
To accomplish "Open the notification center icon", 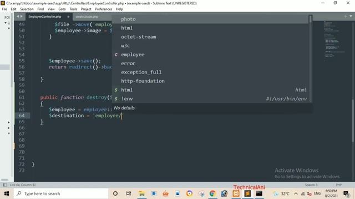I will [x=346, y=193].
